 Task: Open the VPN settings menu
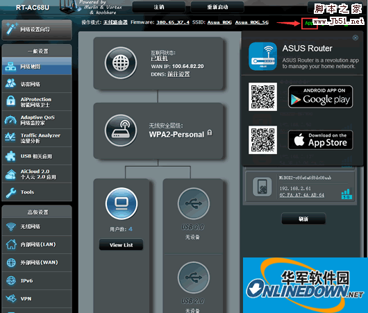pos(37,298)
